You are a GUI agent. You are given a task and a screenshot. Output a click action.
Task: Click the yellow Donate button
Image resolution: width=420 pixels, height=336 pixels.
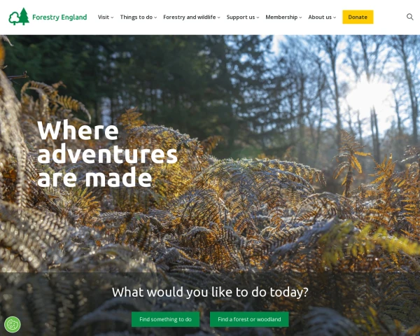tap(358, 17)
